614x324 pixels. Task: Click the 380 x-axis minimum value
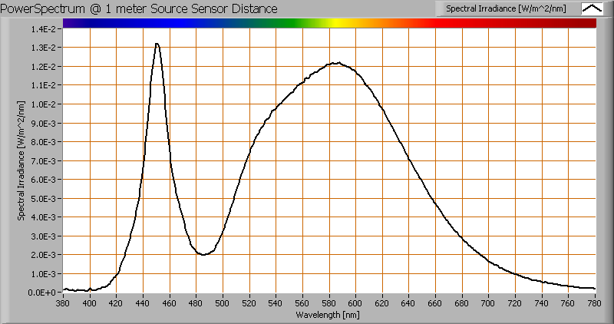point(63,303)
